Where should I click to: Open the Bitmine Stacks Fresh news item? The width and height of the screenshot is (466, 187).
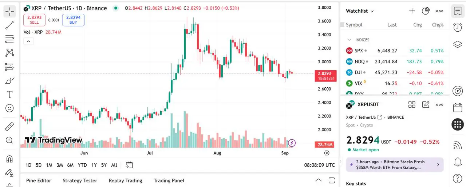point(395,164)
